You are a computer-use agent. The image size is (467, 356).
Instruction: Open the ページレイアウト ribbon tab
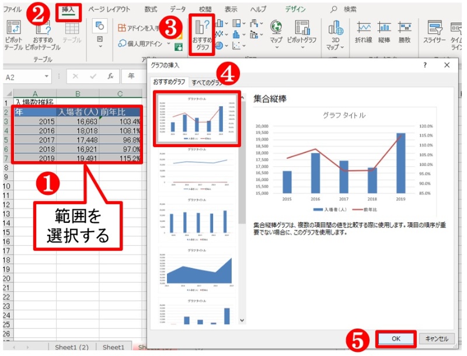click(x=109, y=9)
